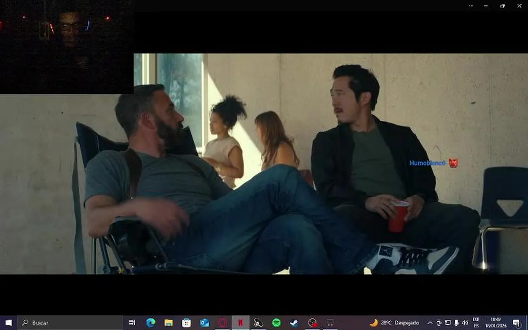Open the volume control from the tray

[465, 323]
